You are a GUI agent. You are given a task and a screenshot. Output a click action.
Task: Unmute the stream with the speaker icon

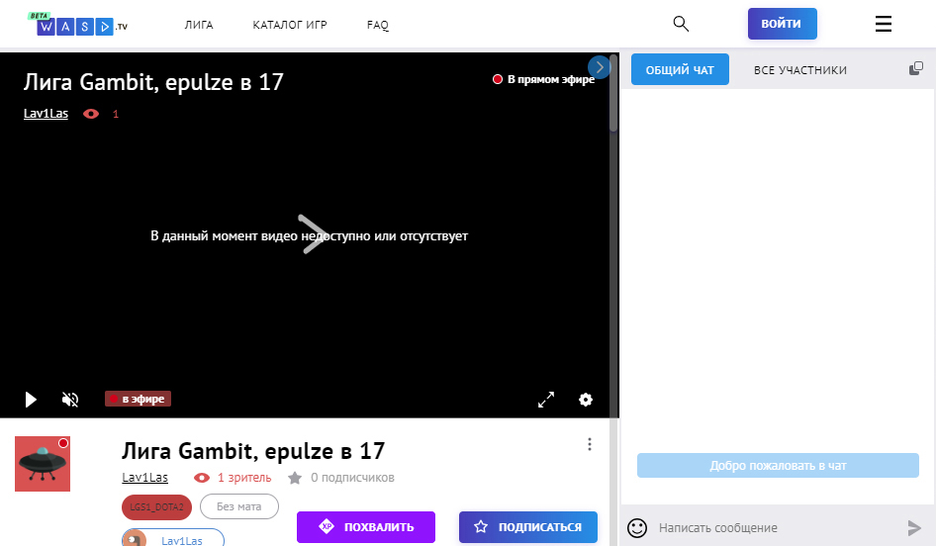click(x=70, y=400)
